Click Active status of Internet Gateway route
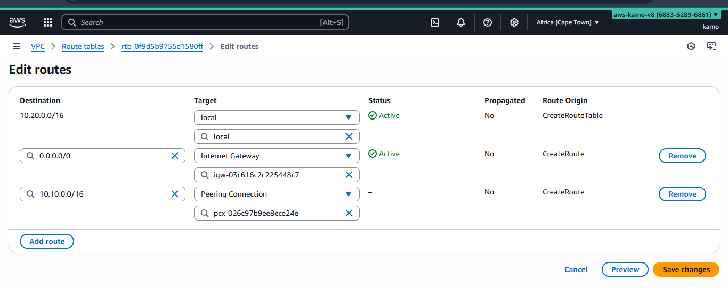The height and width of the screenshot is (288, 728). (x=384, y=154)
